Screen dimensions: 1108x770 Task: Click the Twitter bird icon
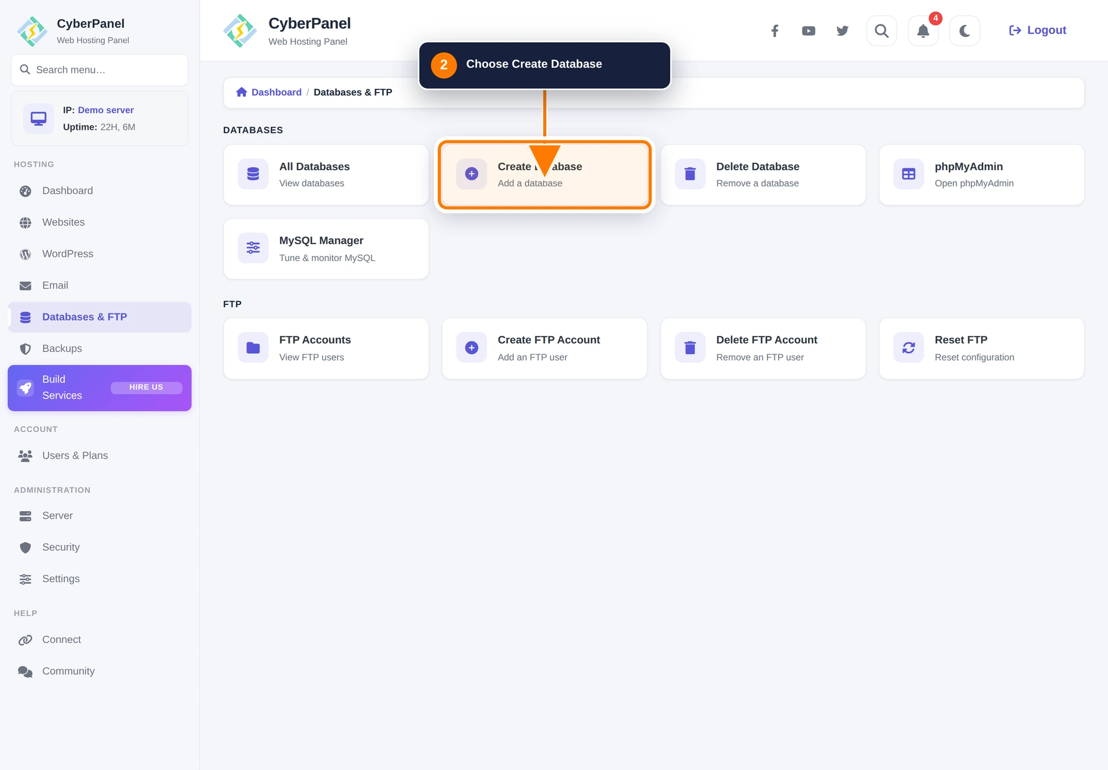pyautogui.click(x=843, y=31)
